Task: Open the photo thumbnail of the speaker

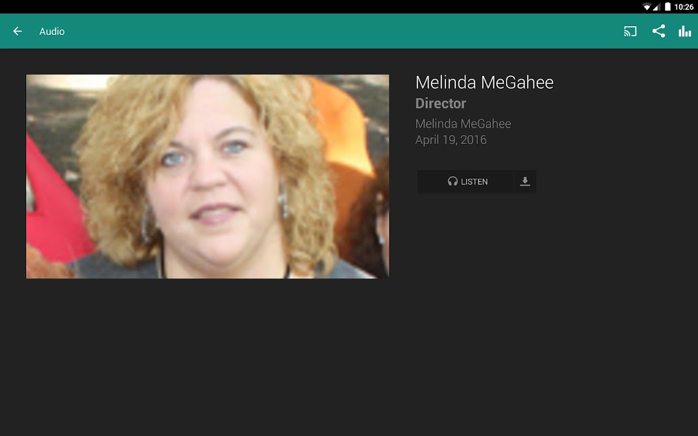Action: click(x=208, y=177)
